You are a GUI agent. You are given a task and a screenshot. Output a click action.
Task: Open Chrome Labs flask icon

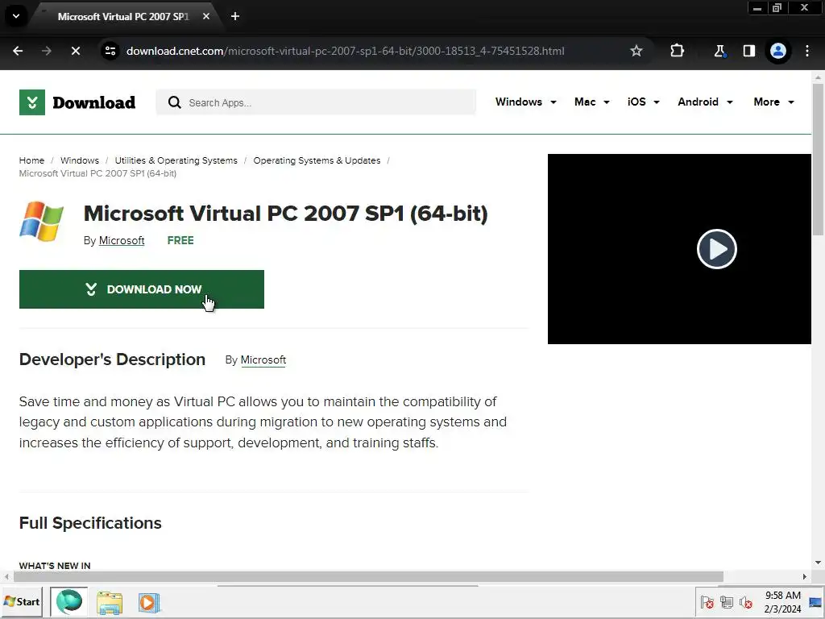click(x=719, y=51)
